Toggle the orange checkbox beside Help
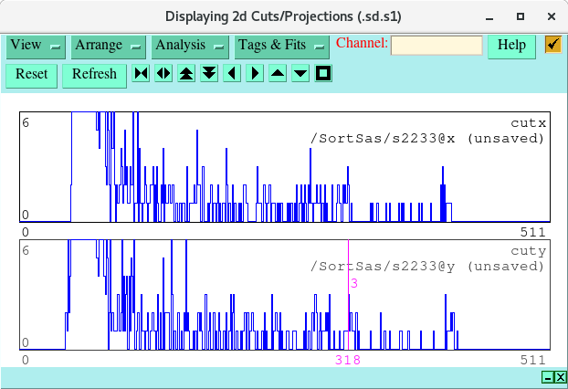The height and width of the screenshot is (389, 568). click(x=553, y=45)
